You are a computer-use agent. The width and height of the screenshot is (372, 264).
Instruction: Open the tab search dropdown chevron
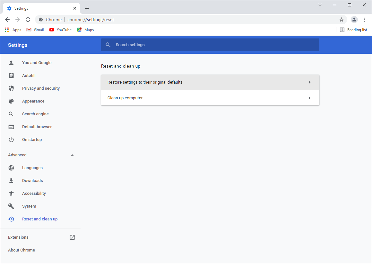click(x=320, y=5)
